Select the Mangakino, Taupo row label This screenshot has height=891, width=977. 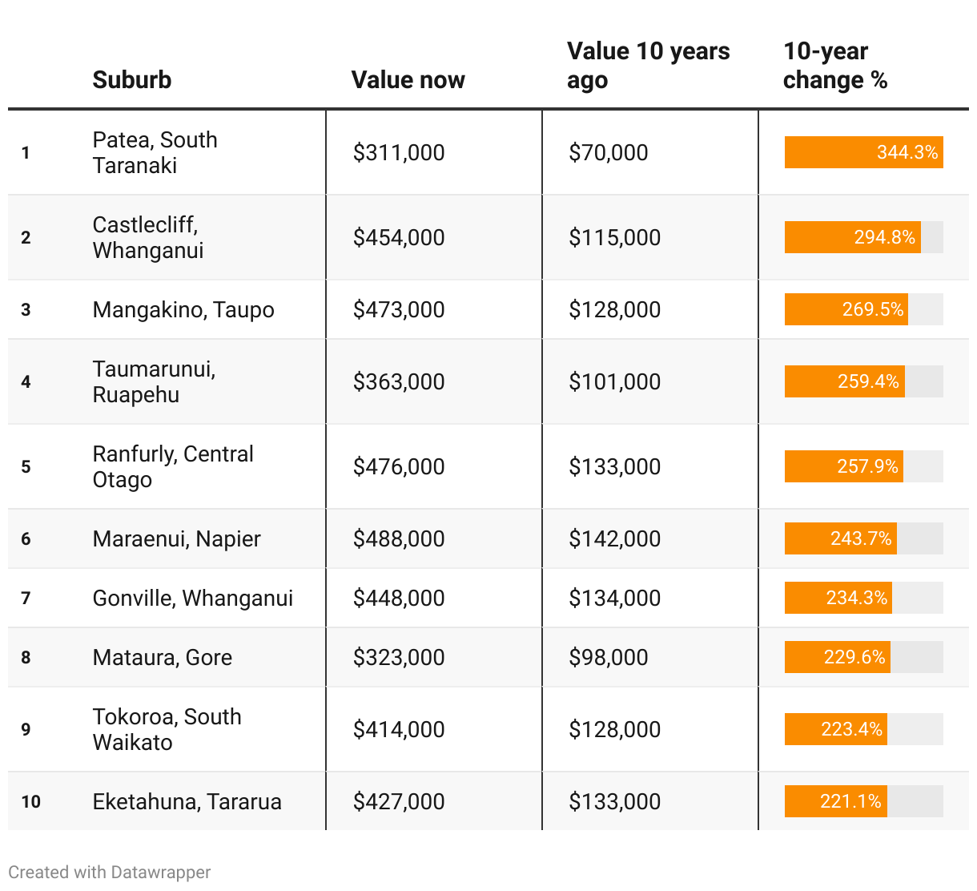183,309
